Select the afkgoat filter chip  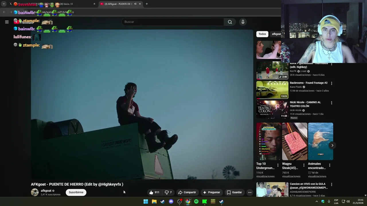click(276, 34)
